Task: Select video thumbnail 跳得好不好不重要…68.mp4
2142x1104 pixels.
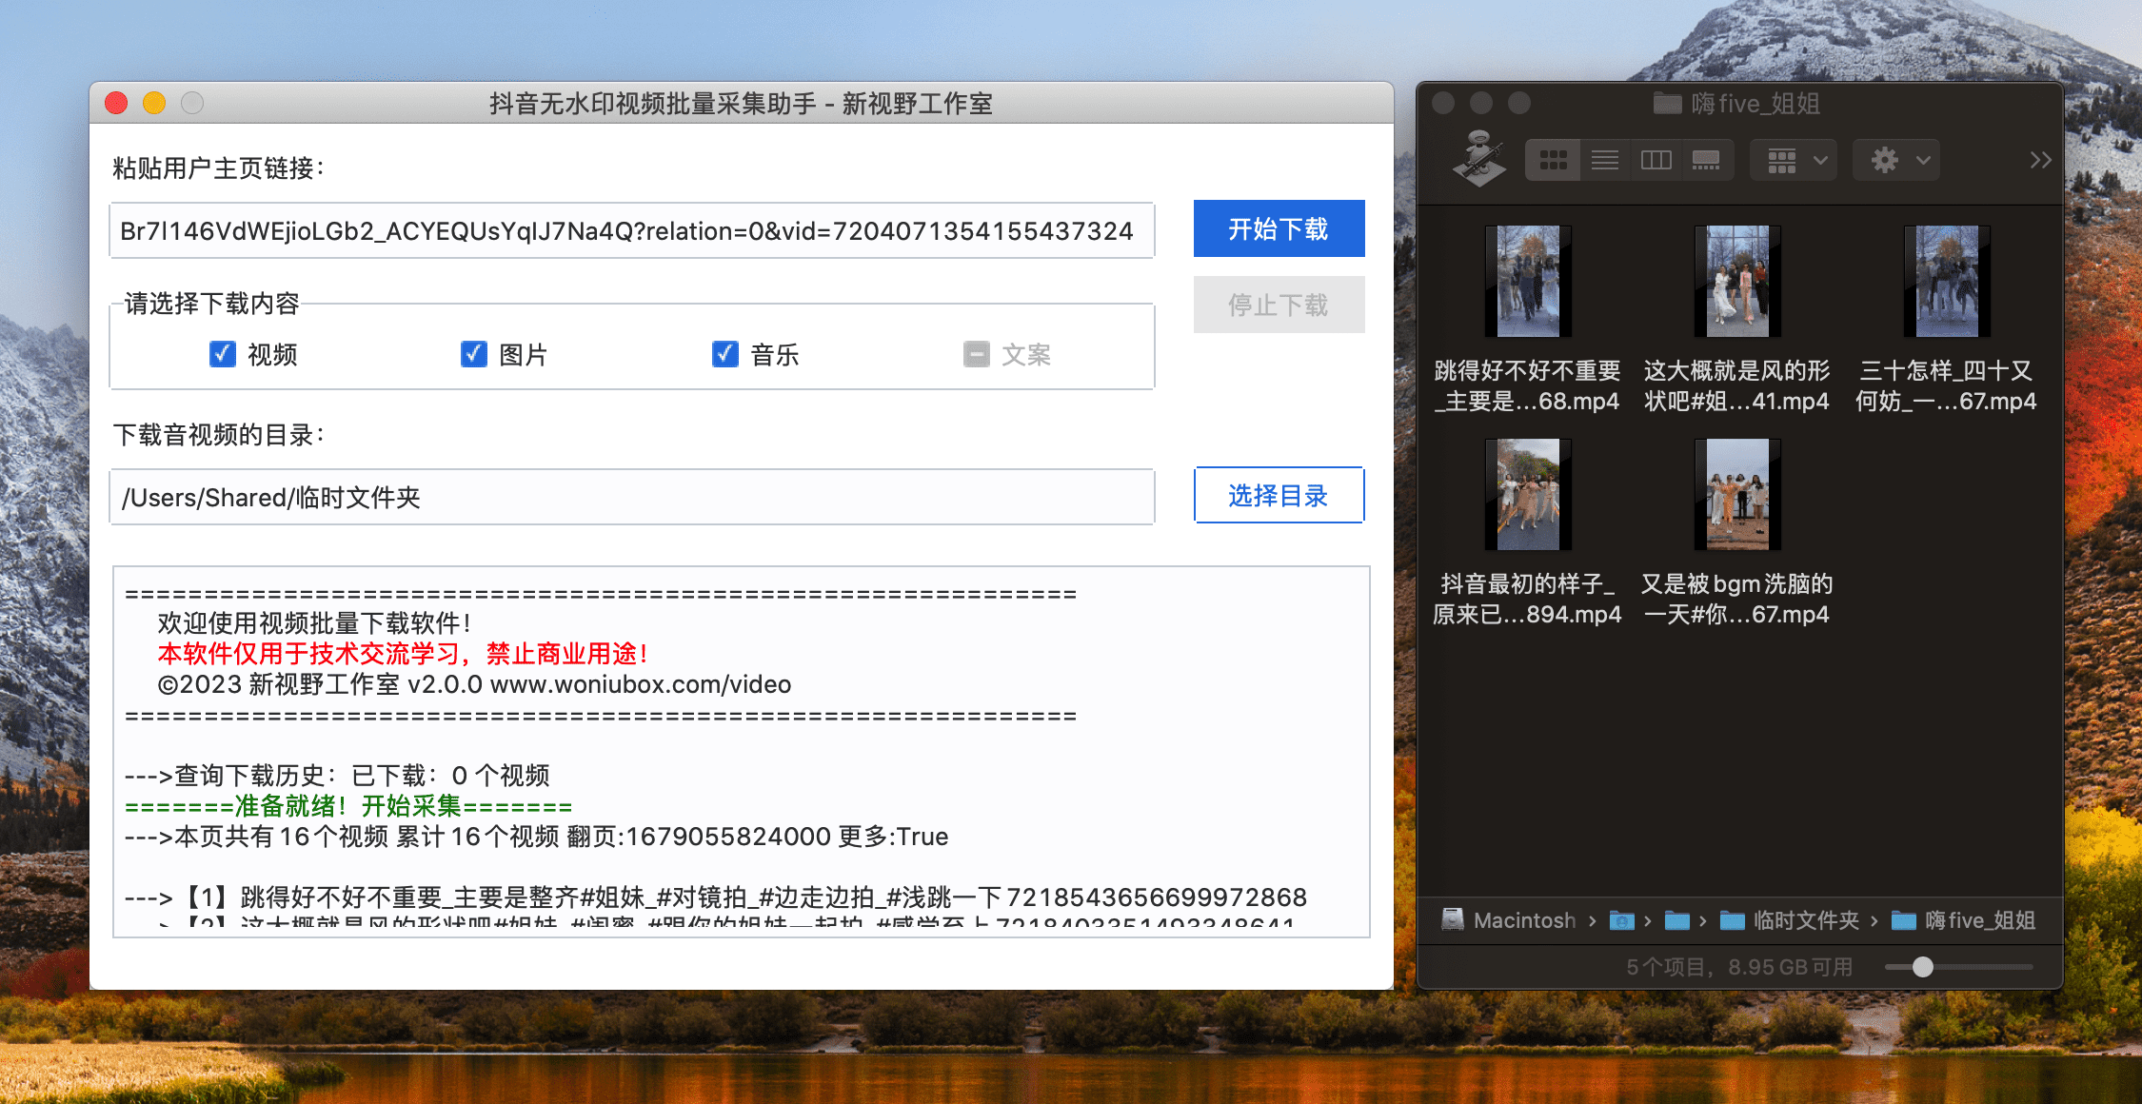Action: click(1528, 281)
